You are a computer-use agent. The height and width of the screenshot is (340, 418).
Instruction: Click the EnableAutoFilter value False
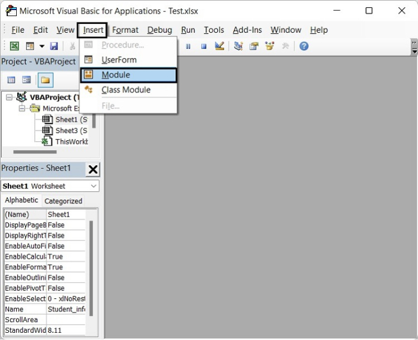click(66, 246)
